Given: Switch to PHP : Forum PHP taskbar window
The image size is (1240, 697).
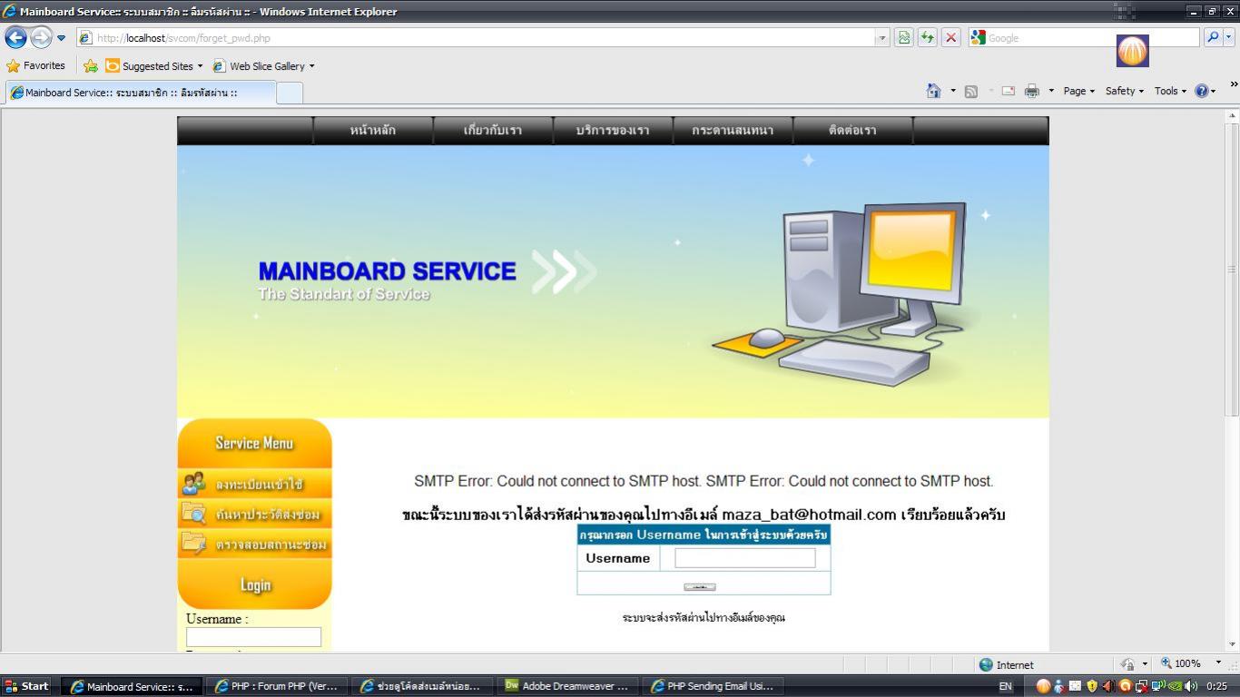Looking at the screenshot, I should point(276,686).
